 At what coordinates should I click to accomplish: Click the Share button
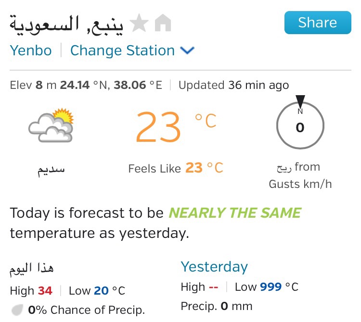click(x=318, y=23)
